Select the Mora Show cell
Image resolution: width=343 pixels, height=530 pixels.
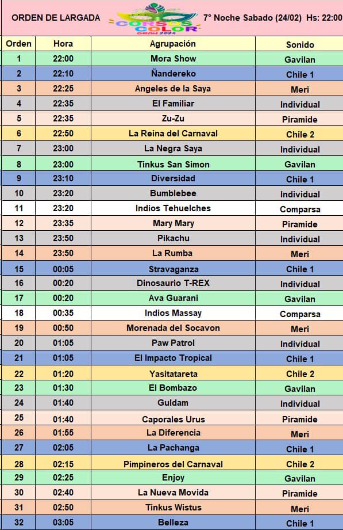coord(173,59)
